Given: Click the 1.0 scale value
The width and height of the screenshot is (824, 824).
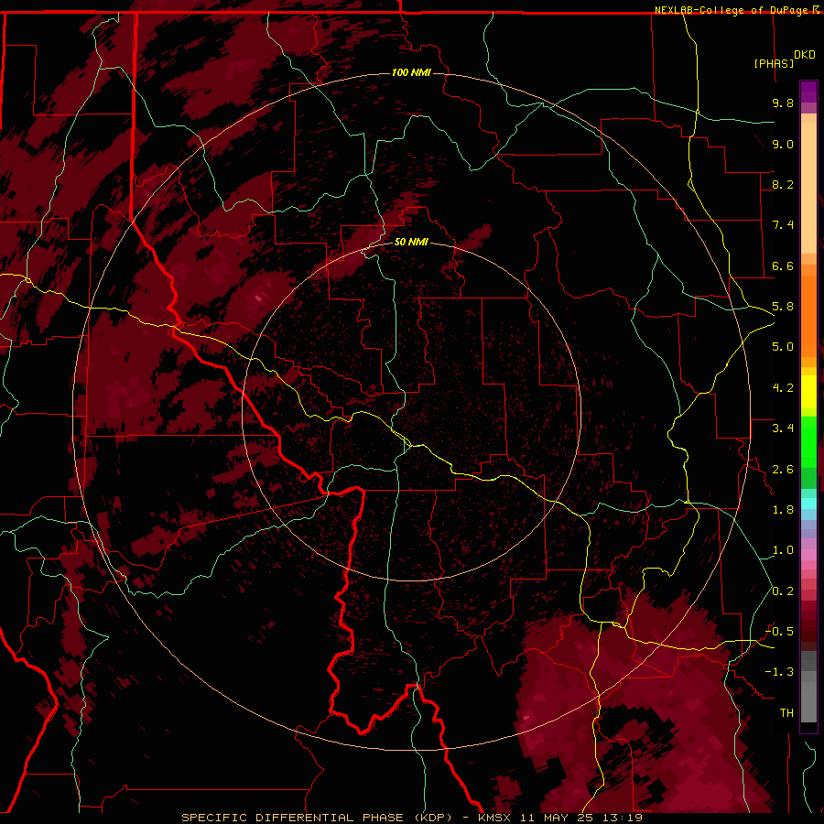Looking at the screenshot, I should tap(783, 550).
